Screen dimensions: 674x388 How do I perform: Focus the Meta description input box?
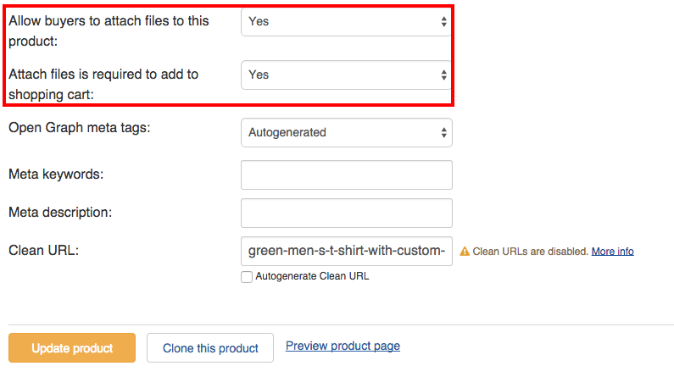347,213
